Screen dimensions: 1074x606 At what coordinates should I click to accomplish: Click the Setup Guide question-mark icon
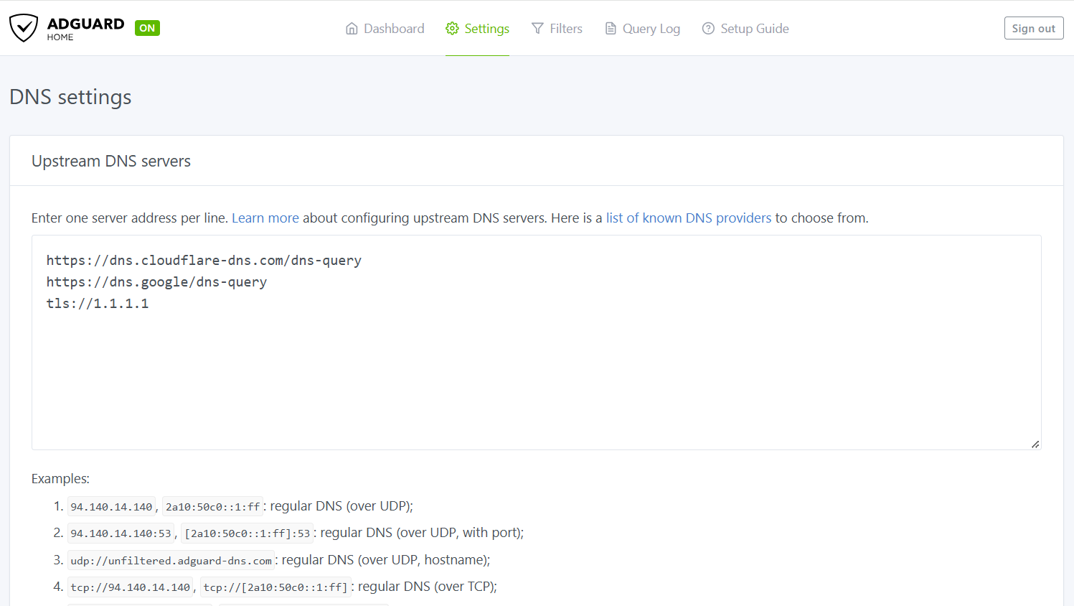point(708,29)
